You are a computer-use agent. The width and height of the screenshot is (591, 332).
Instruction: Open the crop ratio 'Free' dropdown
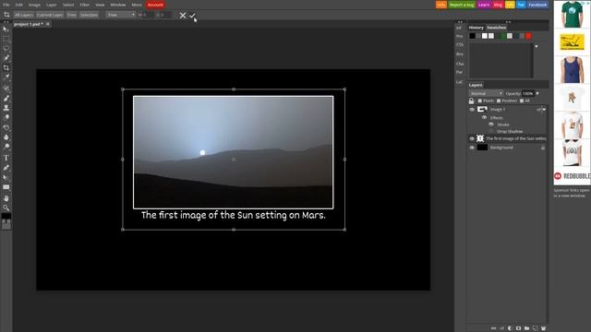(121, 15)
